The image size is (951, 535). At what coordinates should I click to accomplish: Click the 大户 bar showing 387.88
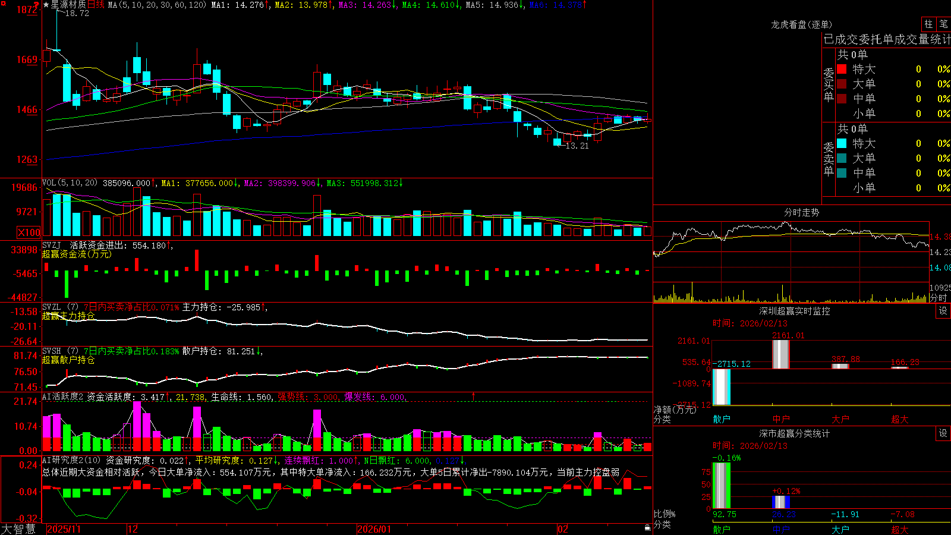tap(840, 366)
